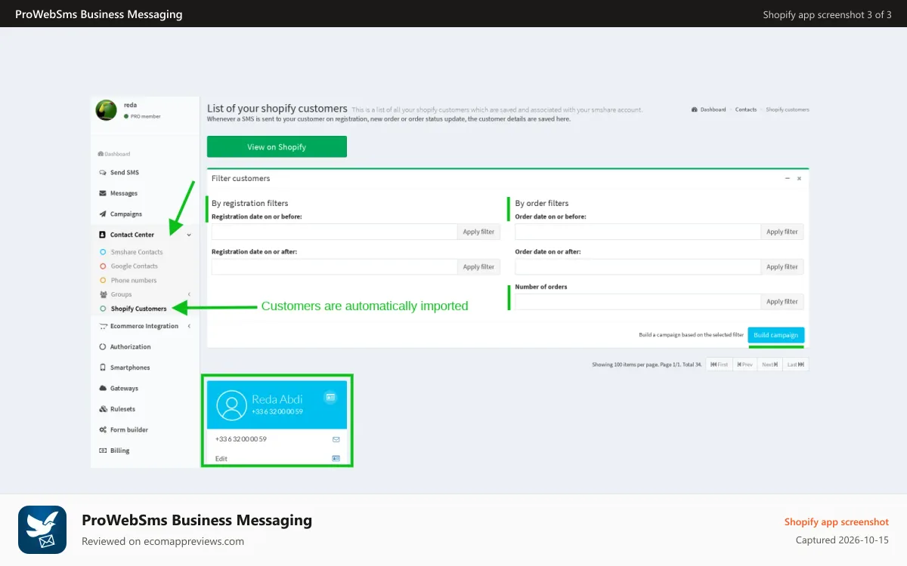
Task: Click the round contact card icon beside Reda Abdi
Action: tap(330, 397)
